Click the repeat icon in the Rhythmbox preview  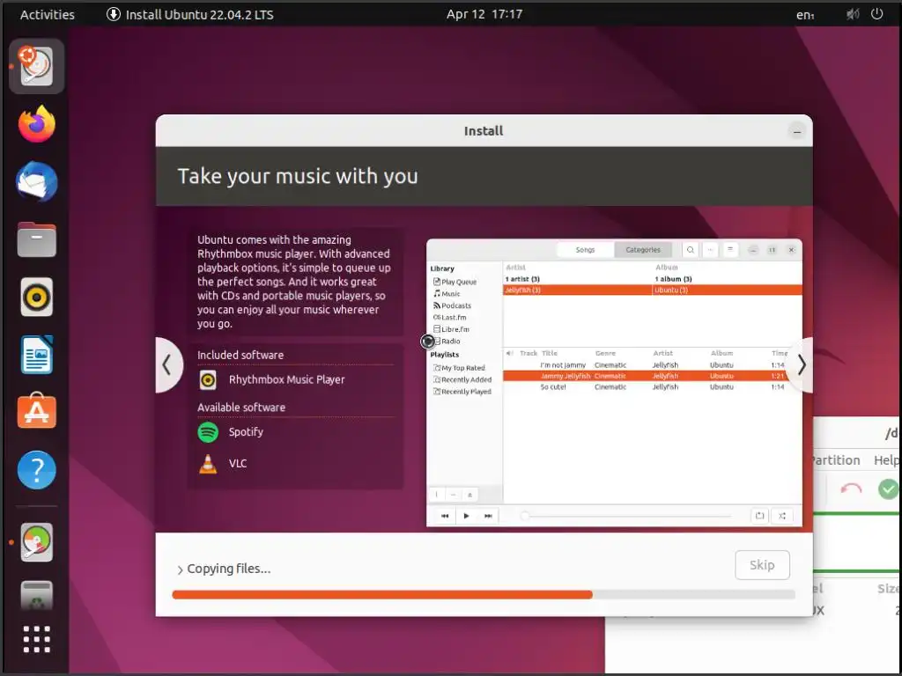759,516
